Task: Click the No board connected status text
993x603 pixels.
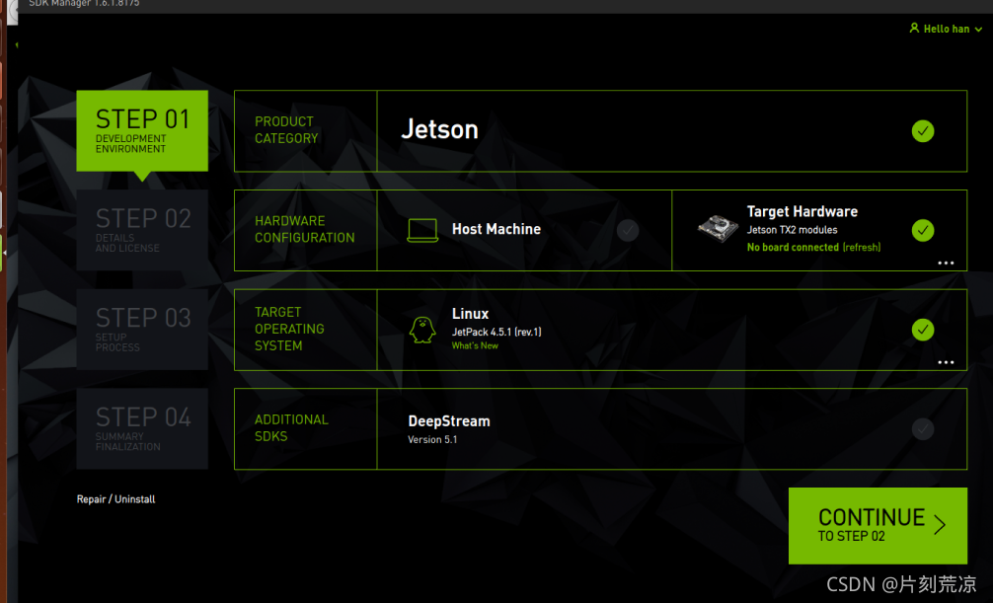Action: point(793,247)
